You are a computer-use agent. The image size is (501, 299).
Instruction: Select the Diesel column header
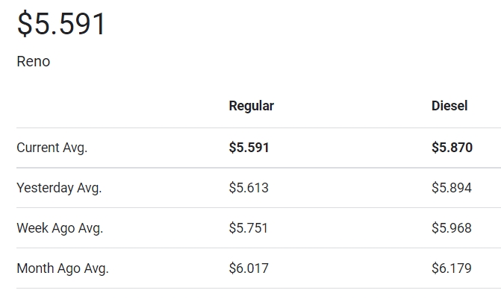tap(449, 106)
